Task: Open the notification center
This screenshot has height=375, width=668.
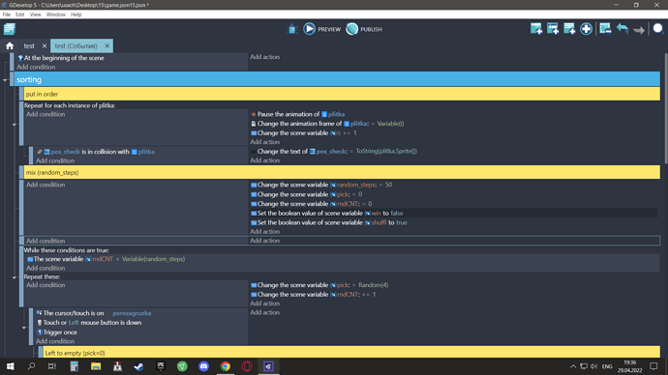Action: (x=653, y=366)
